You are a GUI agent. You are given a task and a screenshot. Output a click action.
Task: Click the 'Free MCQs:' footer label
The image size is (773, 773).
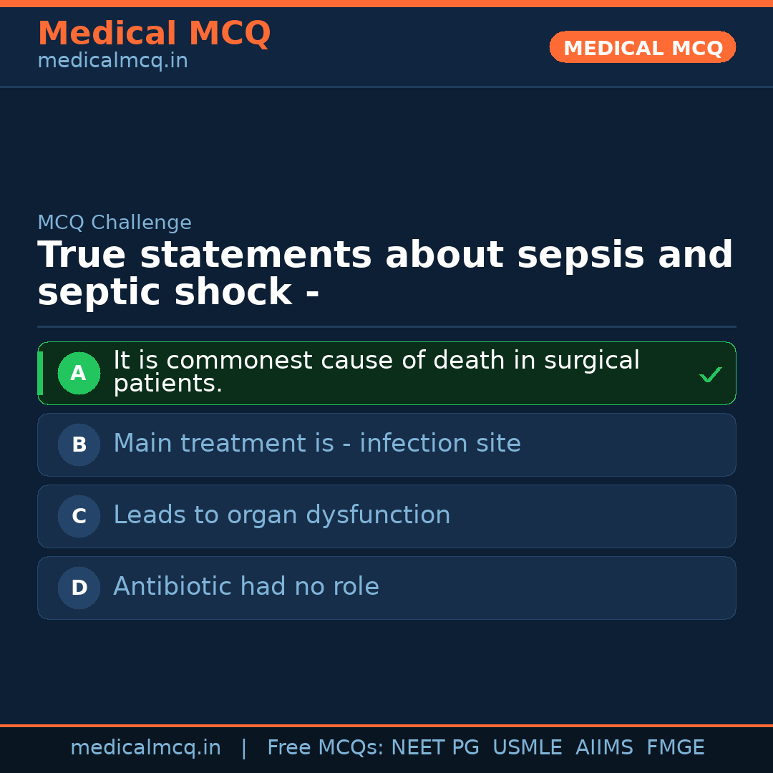coord(326,748)
